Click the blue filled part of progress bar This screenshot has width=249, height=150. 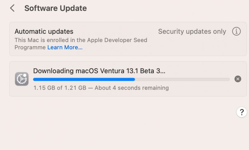point(84,80)
